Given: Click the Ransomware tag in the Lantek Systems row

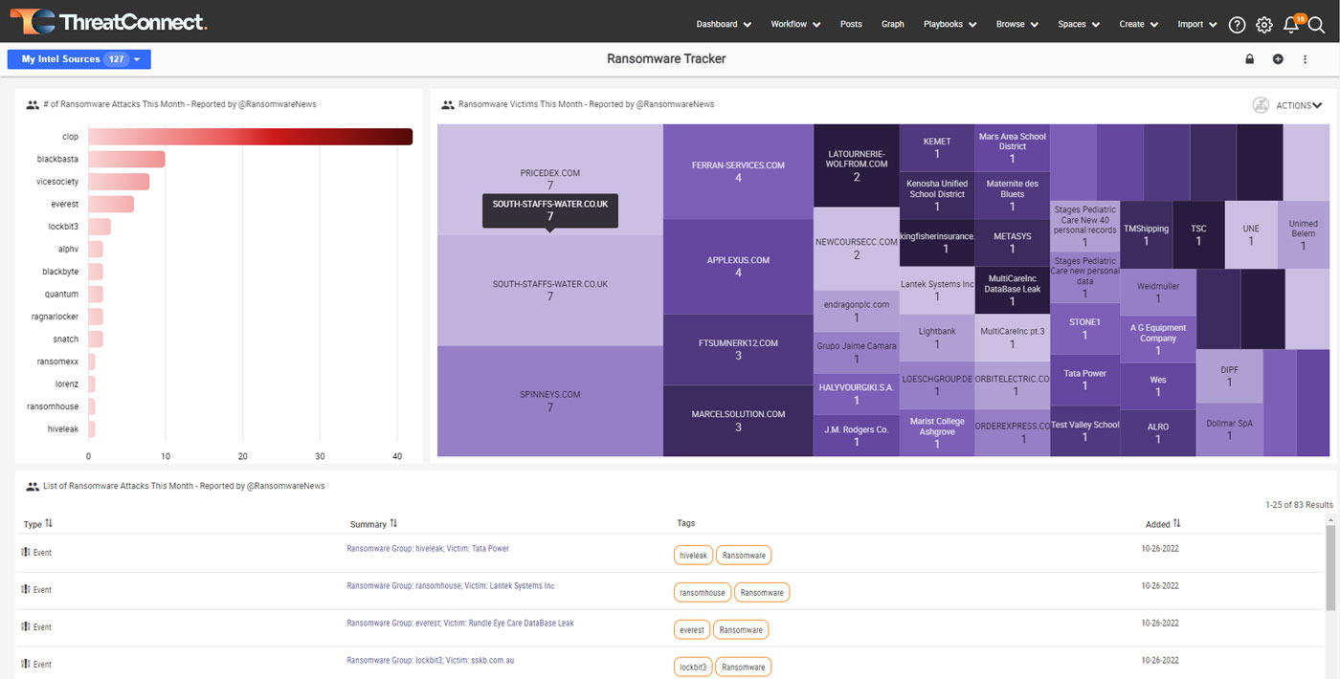Looking at the screenshot, I should point(762,592).
